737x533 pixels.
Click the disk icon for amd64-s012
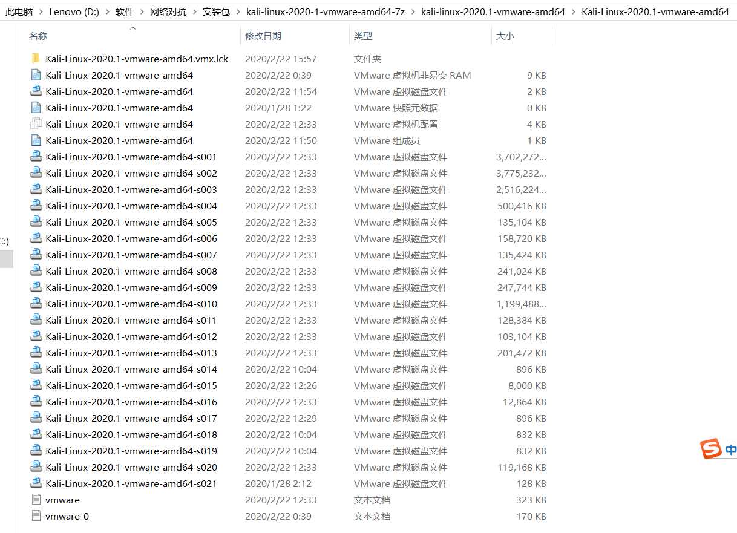(x=36, y=336)
